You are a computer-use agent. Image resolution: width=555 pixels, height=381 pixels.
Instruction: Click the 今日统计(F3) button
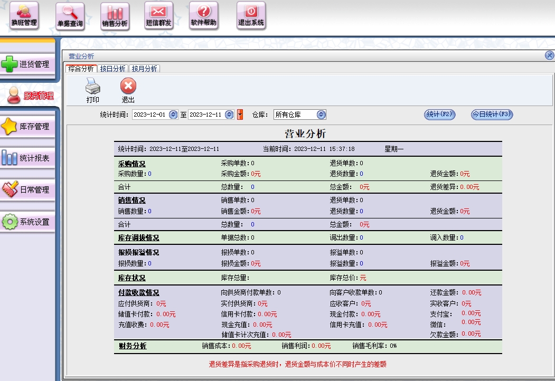coord(492,115)
